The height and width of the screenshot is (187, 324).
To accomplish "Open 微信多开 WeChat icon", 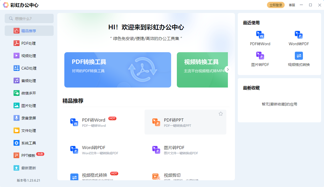I will [x=17, y=93].
